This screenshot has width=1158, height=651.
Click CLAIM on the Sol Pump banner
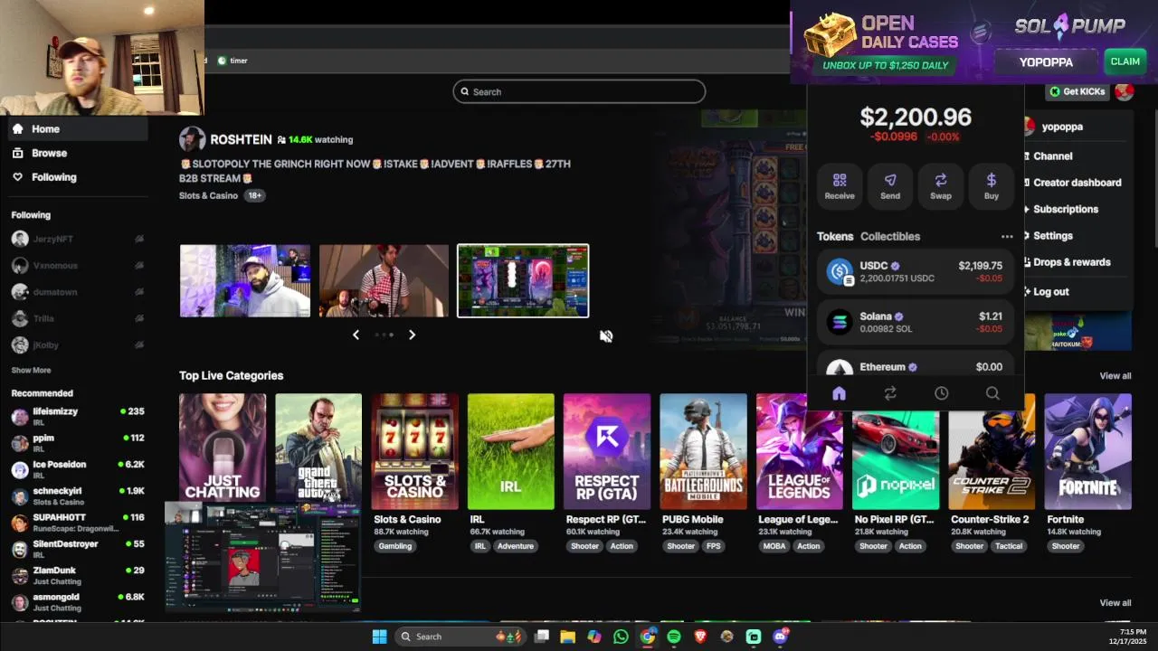[1125, 61]
